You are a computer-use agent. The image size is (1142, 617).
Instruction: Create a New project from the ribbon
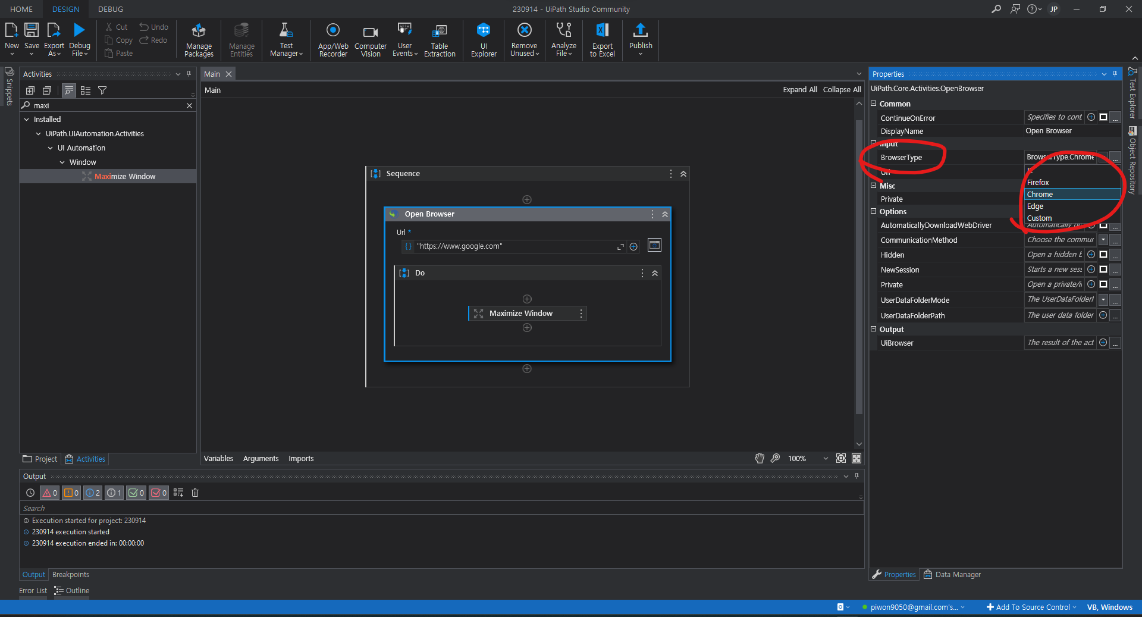pos(12,39)
